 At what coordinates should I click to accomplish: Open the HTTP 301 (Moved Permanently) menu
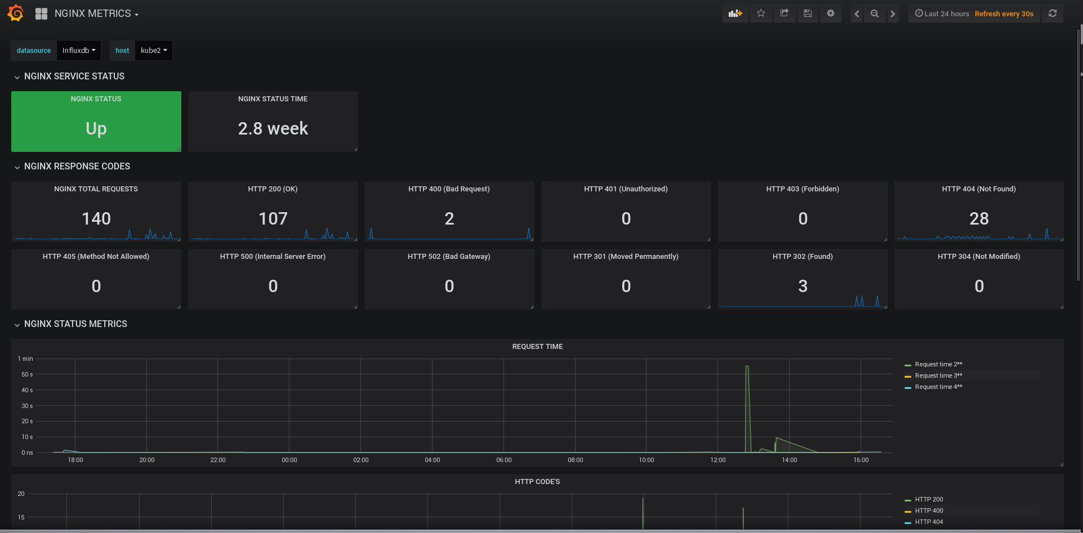pyautogui.click(x=626, y=257)
